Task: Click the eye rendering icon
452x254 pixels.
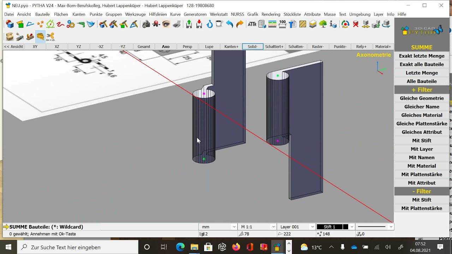Action: coord(166,24)
